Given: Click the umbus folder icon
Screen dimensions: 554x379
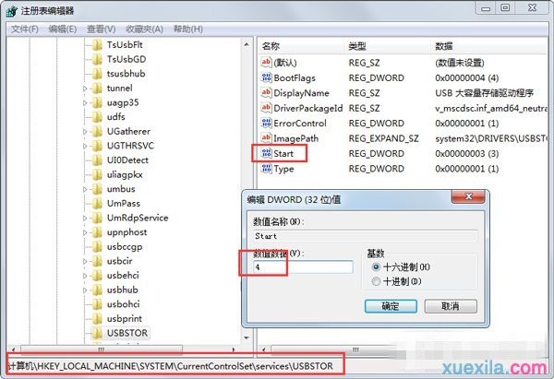Looking at the screenshot, I should click(97, 189).
